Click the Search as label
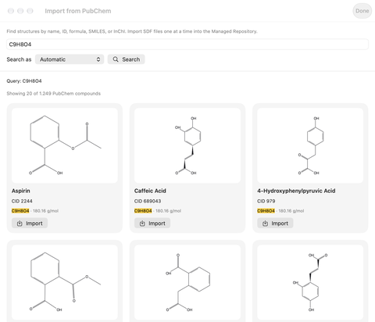The height and width of the screenshot is (322, 375). 19,59
